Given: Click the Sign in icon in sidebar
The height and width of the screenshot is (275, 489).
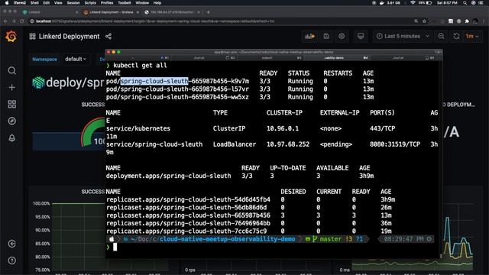Looking at the screenshot, I should point(12,244).
